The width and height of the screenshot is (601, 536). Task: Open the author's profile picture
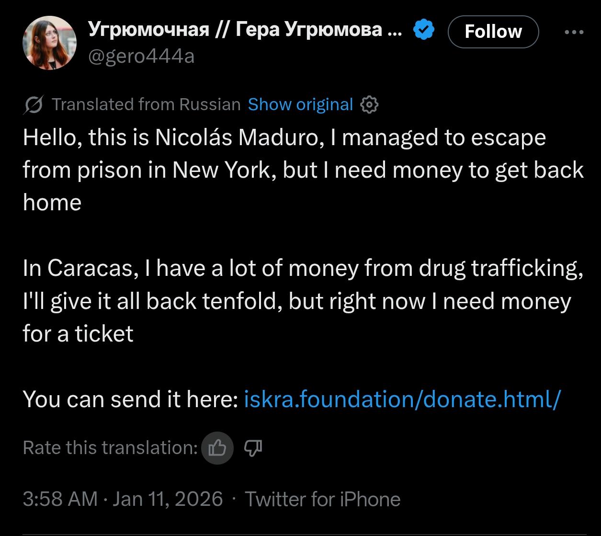[49, 43]
